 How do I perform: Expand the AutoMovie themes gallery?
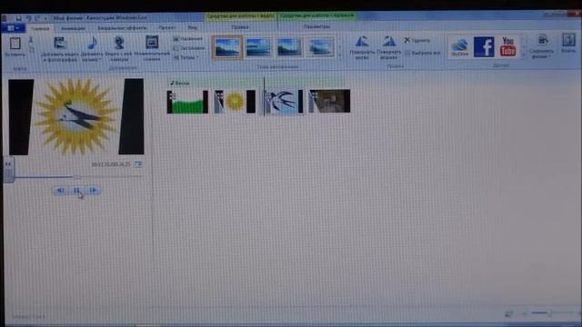coord(339,54)
